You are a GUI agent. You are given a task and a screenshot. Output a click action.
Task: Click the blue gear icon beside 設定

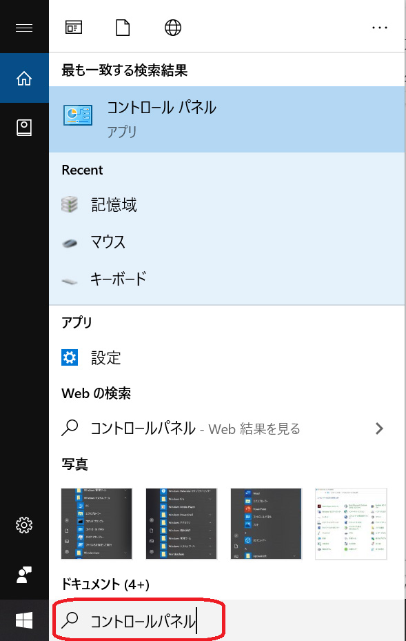(70, 357)
